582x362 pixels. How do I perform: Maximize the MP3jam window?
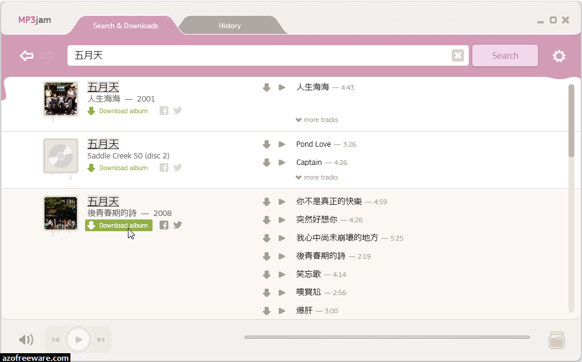pyautogui.click(x=553, y=20)
